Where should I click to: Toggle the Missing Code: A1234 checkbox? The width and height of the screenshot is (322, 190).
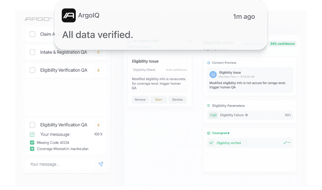pos(32,142)
